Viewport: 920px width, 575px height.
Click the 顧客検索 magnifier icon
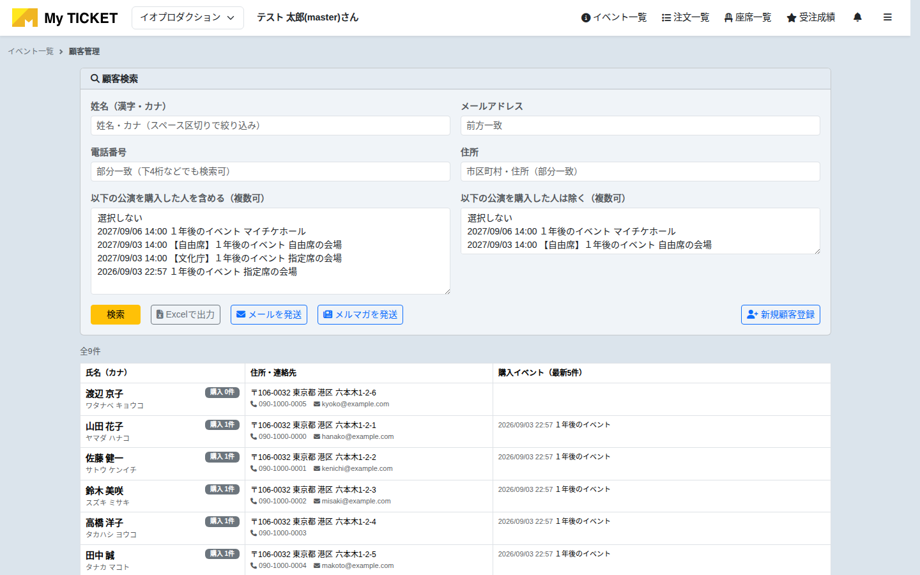tap(95, 79)
